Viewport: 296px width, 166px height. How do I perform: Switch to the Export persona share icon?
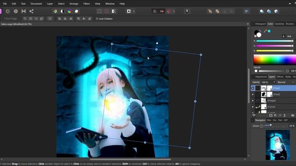click(31, 11)
